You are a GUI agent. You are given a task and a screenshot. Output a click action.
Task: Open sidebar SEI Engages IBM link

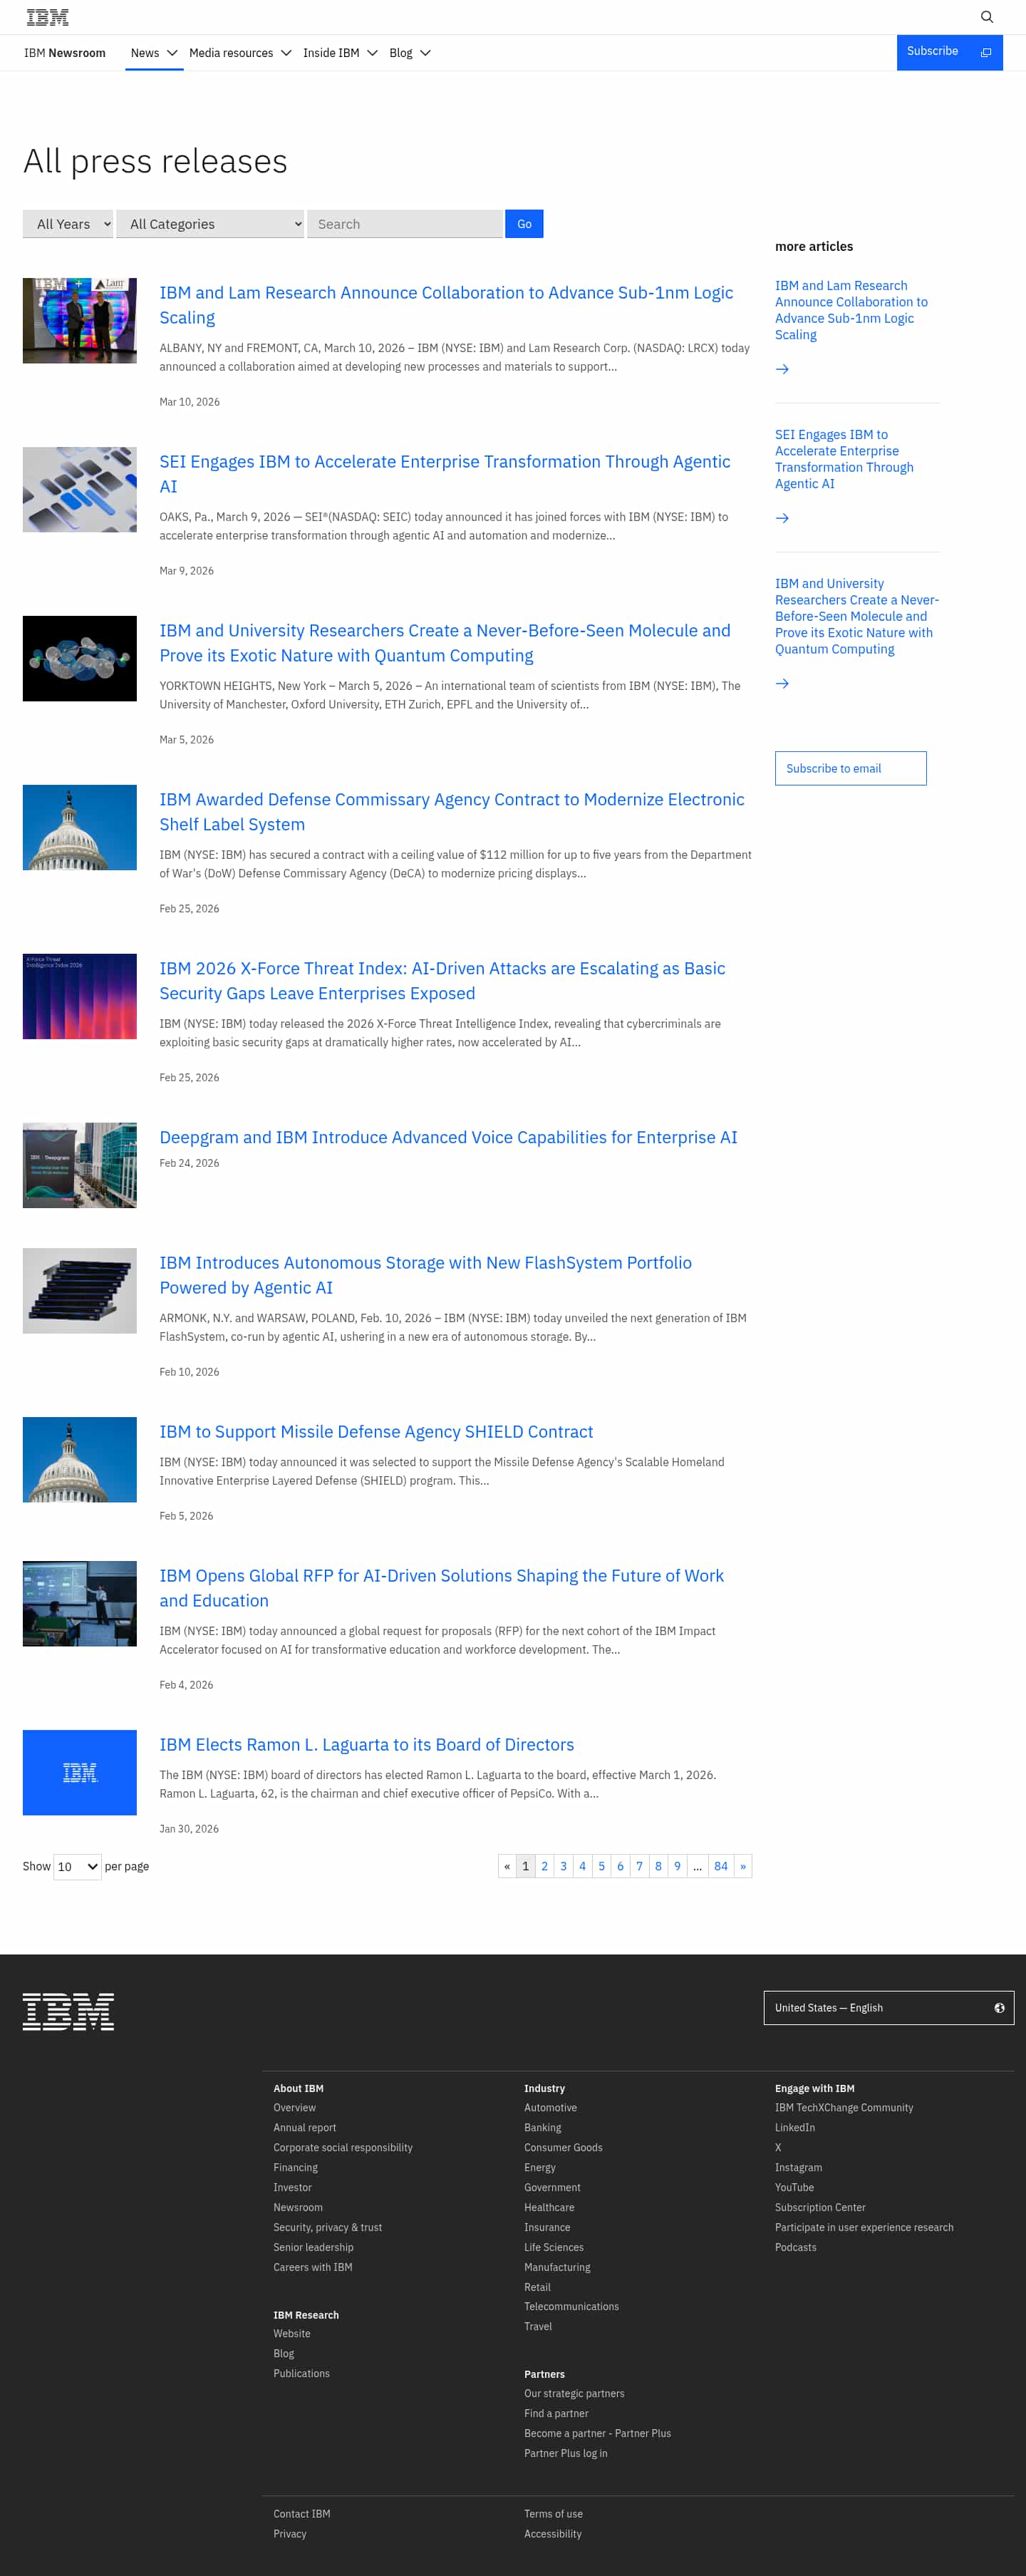click(844, 459)
